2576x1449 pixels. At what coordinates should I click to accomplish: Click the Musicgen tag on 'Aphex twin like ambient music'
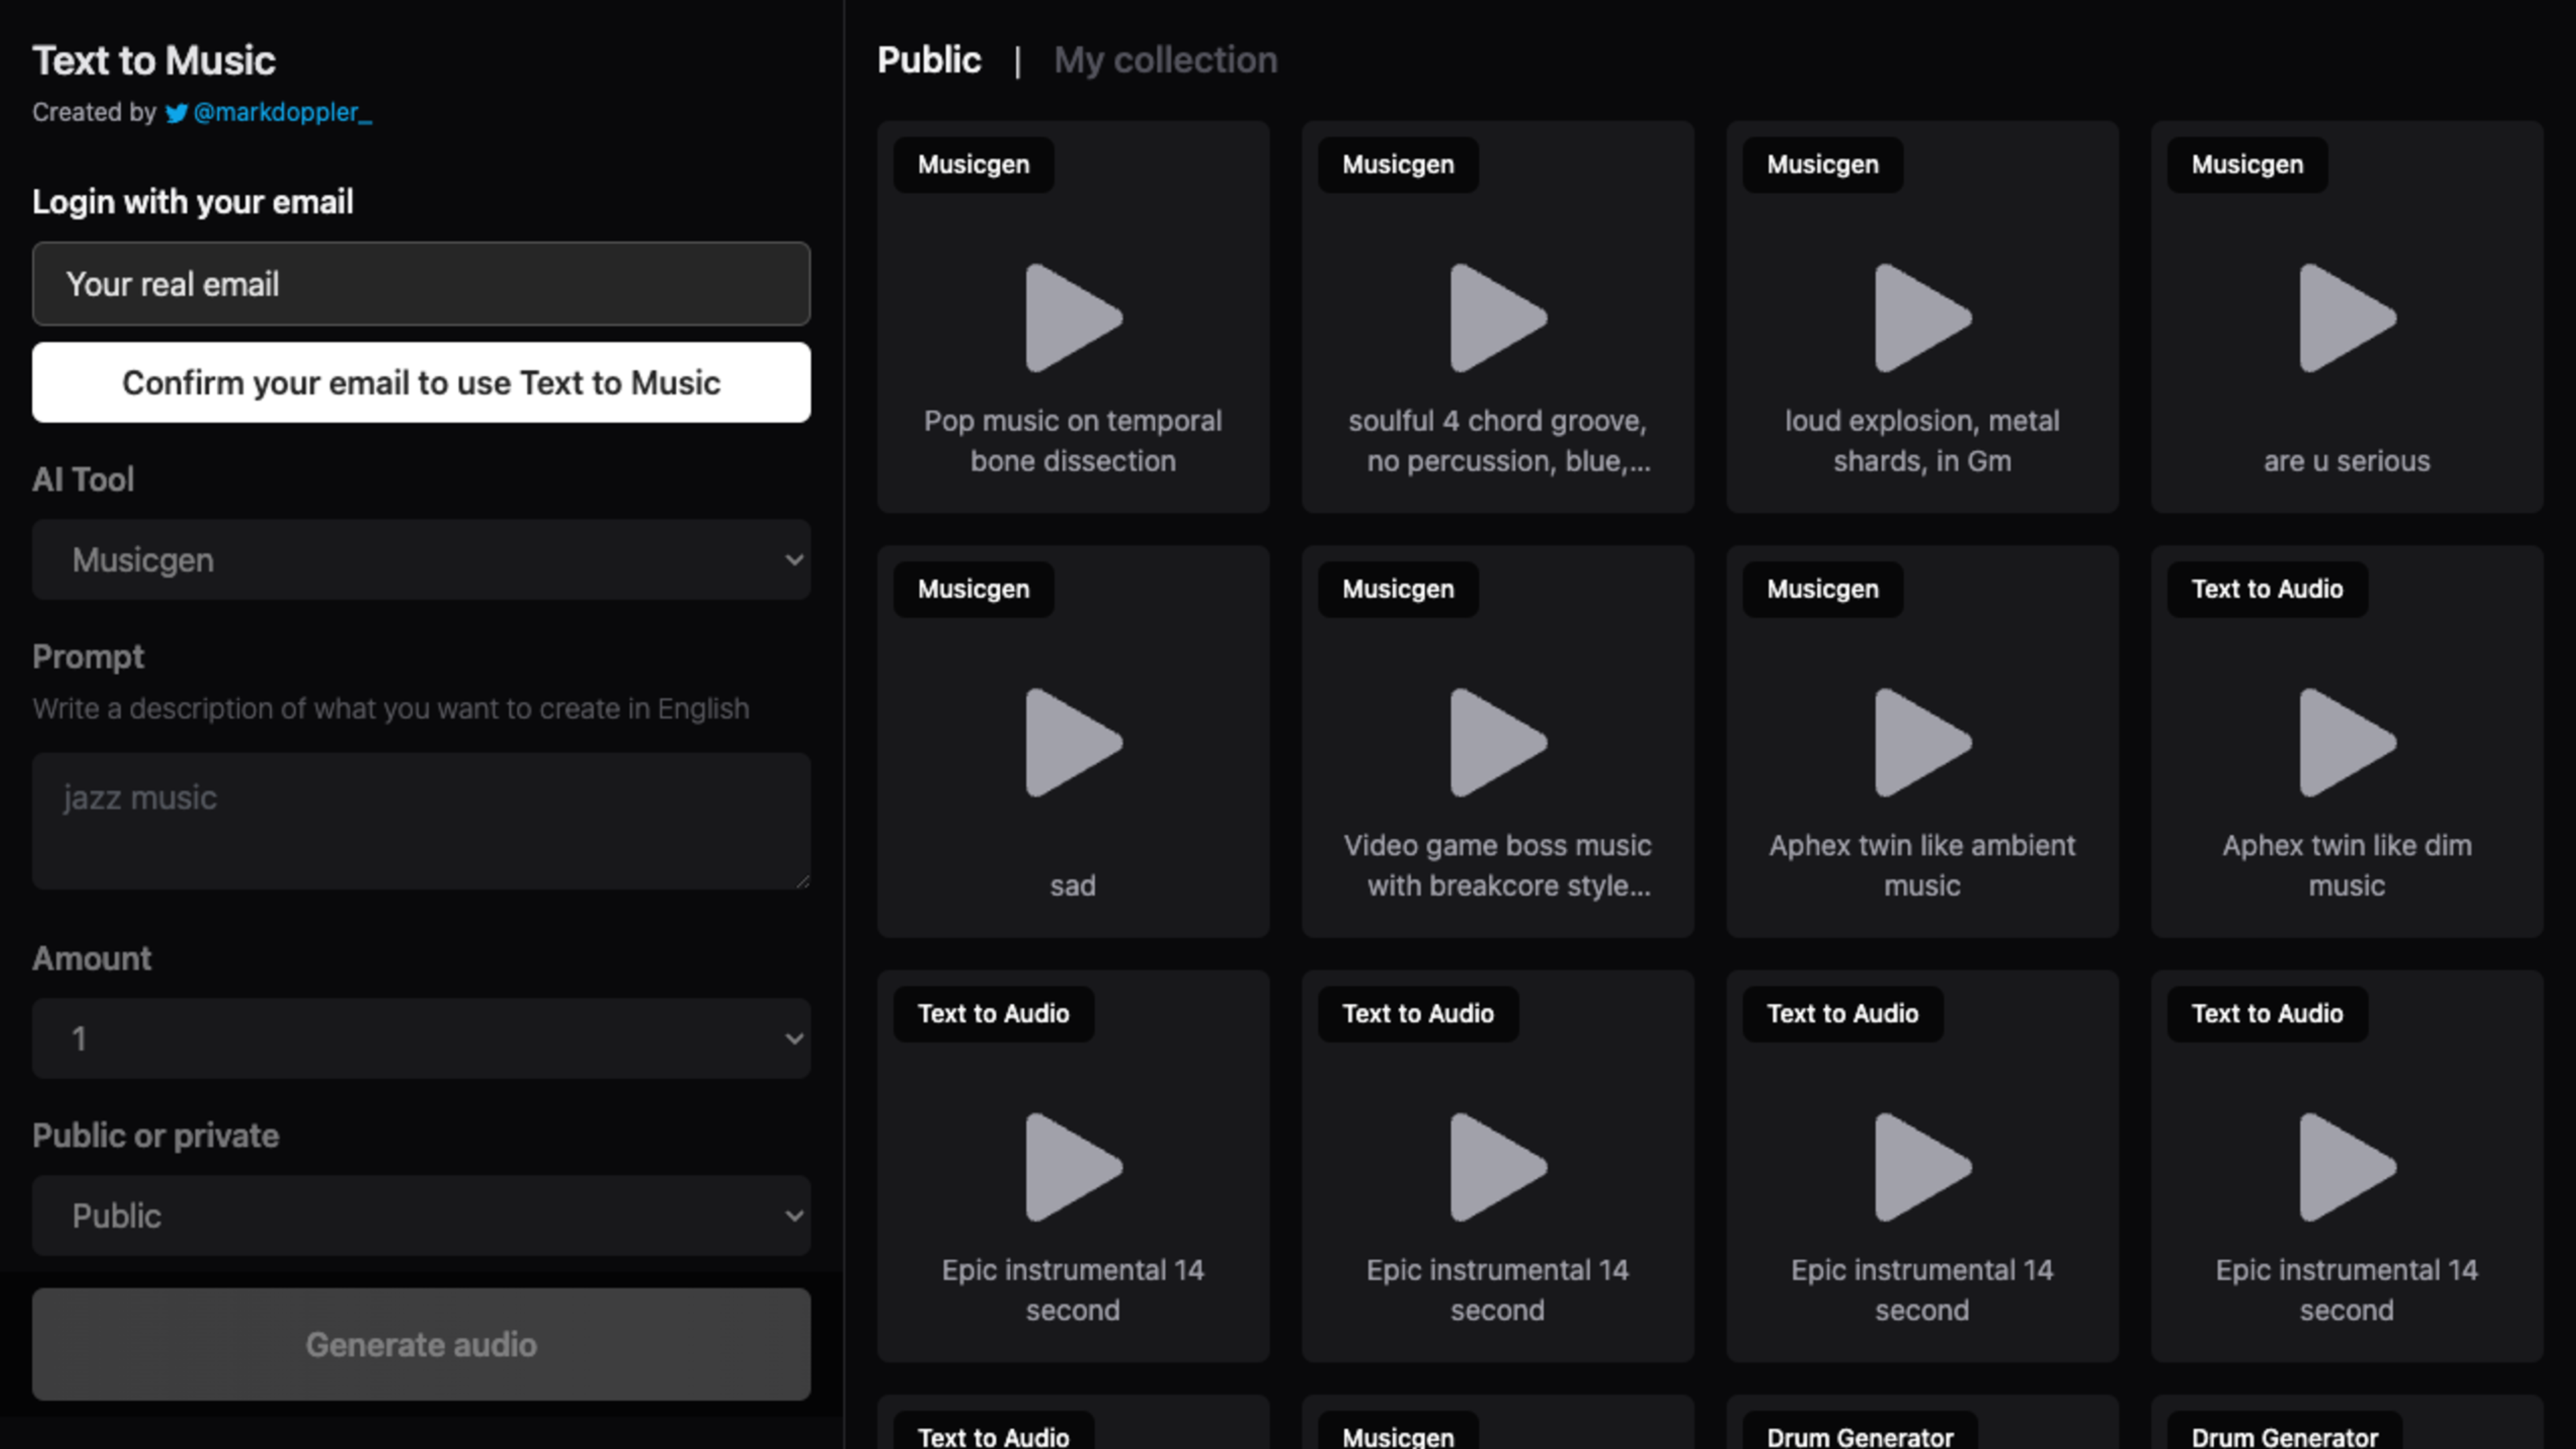[1822, 589]
